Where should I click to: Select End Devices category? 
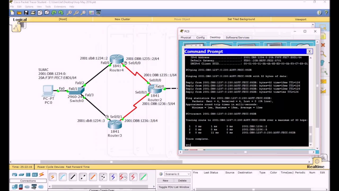tap(15, 187)
